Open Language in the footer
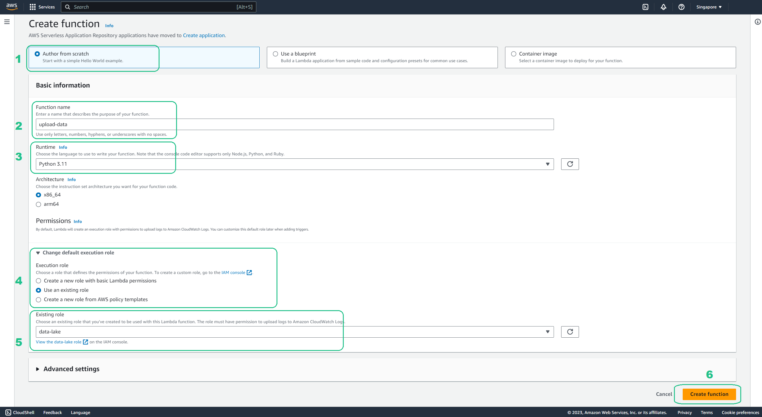Image resolution: width=762 pixels, height=417 pixels. click(x=81, y=412)
